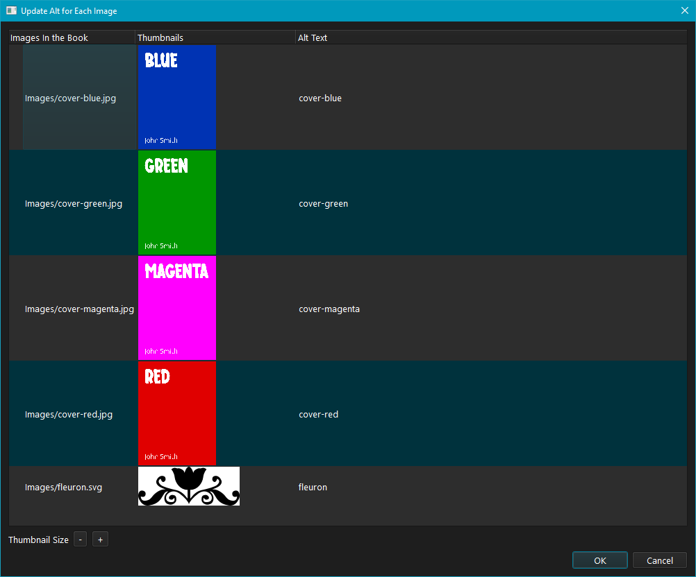
Task: Select the red cover thumbnail
Action: tap(177, 413)
